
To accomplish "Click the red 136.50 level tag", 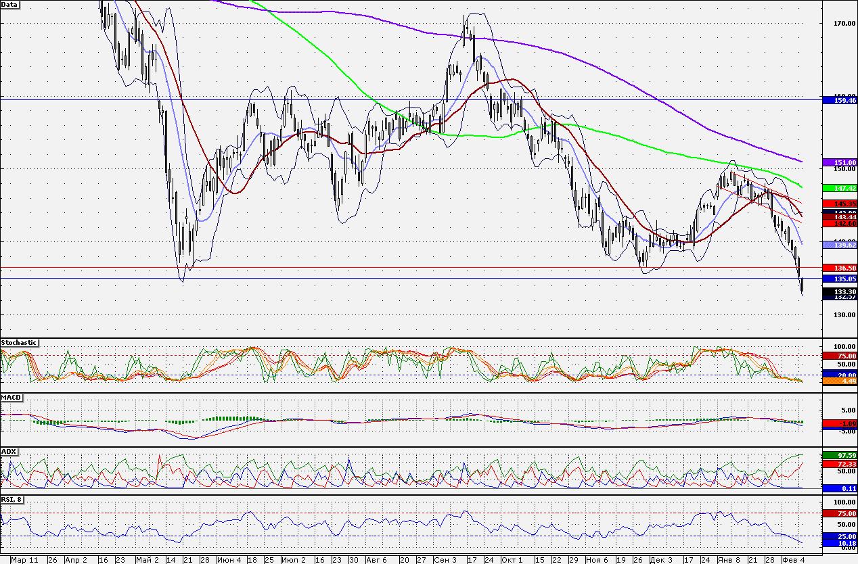I will (840, 268).
